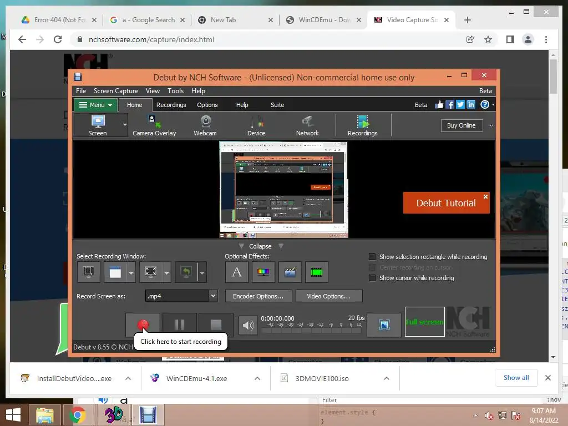This screenshot has width=568, height=426.
Task: Switch to the Options tab
Action: point(207,105)
